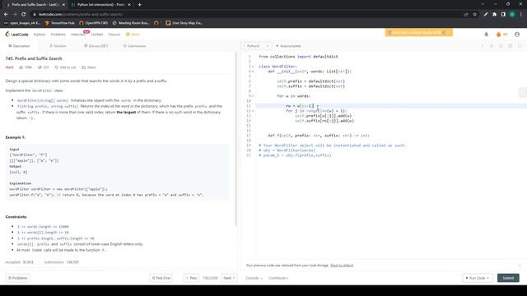Open the TensorFlow Hub bookmark
Viewport: 527px width, 296px height.
point(59,23)
